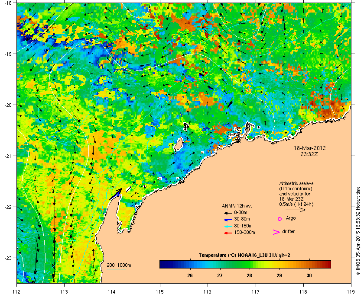Image resolution: width=364 pixels, height=294 pixels.
Task: Click colorbar tick label 27
Action: point(220,275)
